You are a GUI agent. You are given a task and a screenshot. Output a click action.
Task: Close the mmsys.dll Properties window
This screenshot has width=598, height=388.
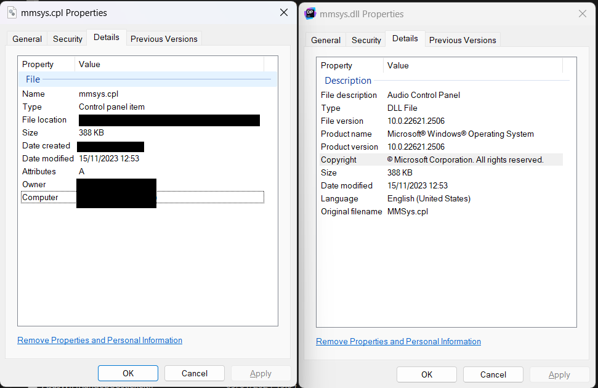point(583,14)
